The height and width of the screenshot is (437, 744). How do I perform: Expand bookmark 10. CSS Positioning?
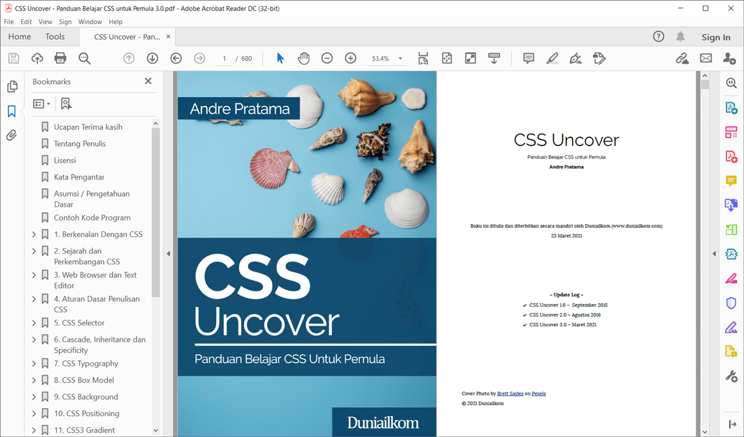point(34,414)
